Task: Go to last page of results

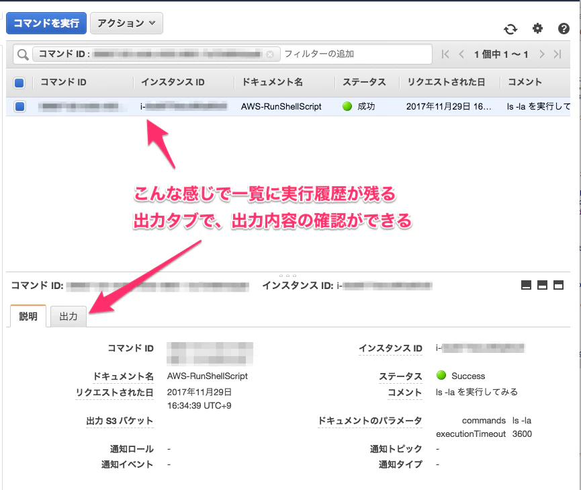Action: (557, 54)
